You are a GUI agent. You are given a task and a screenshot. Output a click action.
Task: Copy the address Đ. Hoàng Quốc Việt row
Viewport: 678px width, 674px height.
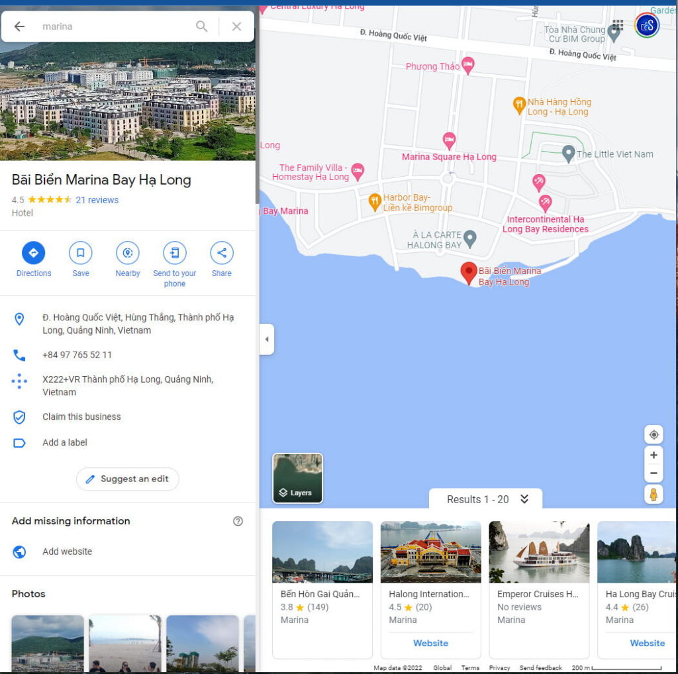pyautogui.click(x=128, y=324)
